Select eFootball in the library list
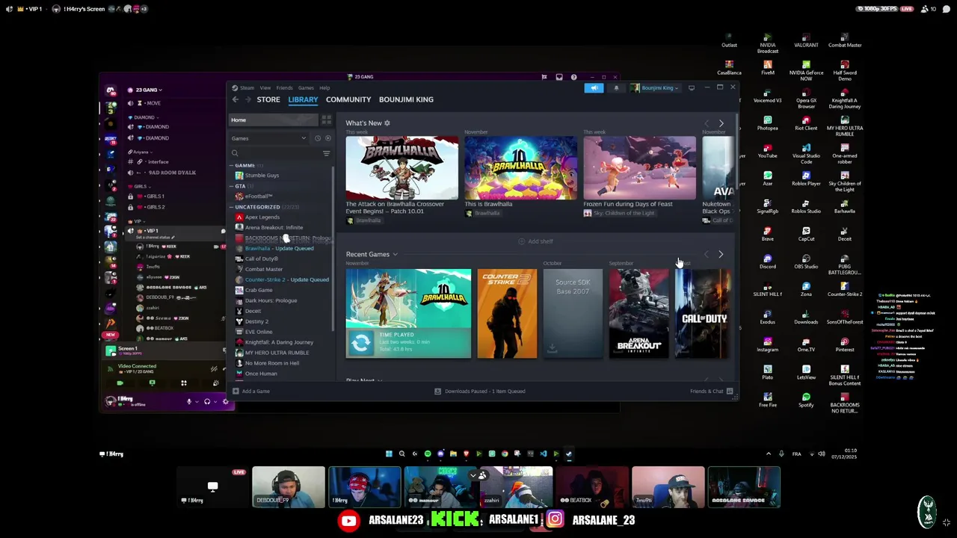957x538 pixels. click(x=258, y=197)
